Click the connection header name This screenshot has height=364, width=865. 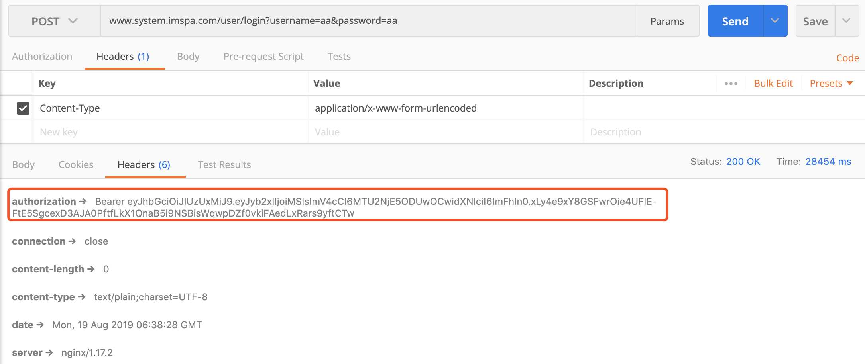(x=39, y=241)
